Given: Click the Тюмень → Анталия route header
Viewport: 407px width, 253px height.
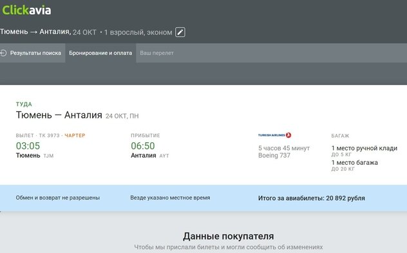Looking at the screenshot, I should [35, 32].
